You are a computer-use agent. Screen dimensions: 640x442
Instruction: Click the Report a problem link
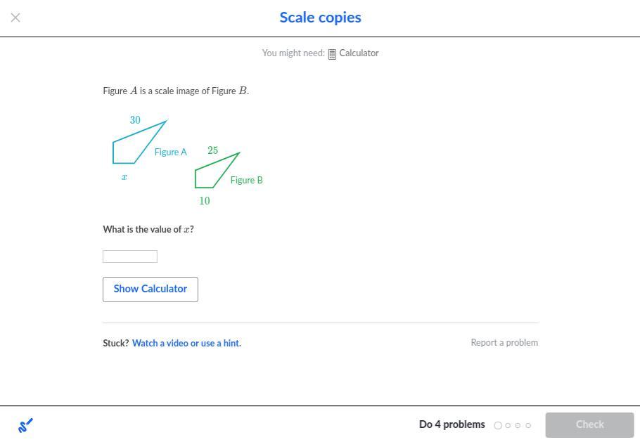504,343
